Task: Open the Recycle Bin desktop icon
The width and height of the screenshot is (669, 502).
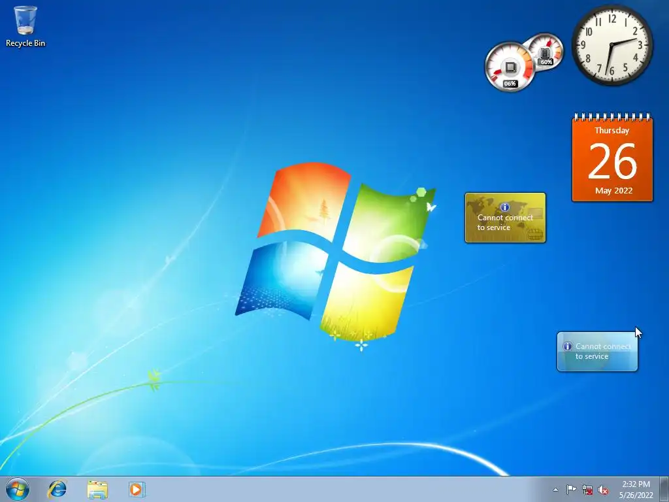Action: click(x=25, y=25)
